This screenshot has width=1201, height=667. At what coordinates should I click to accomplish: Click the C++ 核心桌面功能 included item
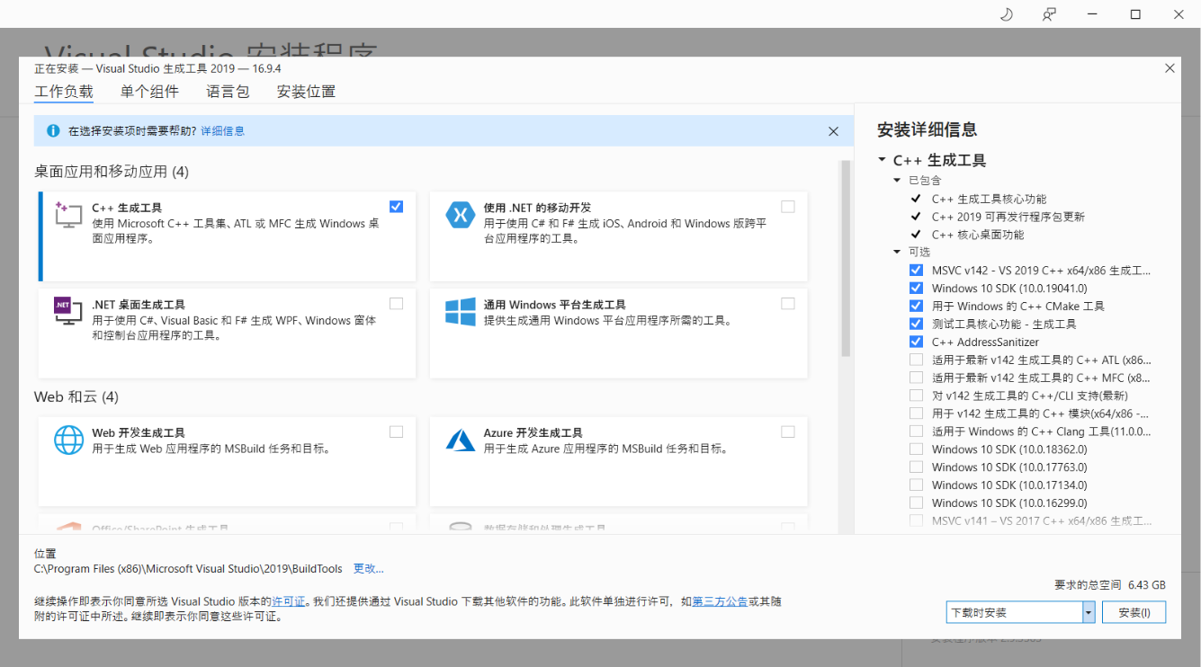(x=978, y=235)
